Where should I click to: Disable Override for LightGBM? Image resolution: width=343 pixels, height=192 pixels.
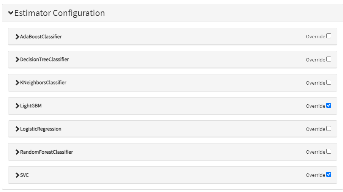[329, 105]
